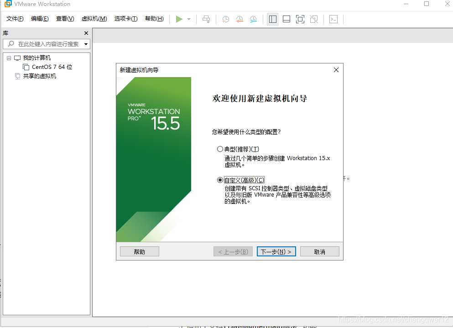Open the 选项卡(T) menu

point(126,19)
